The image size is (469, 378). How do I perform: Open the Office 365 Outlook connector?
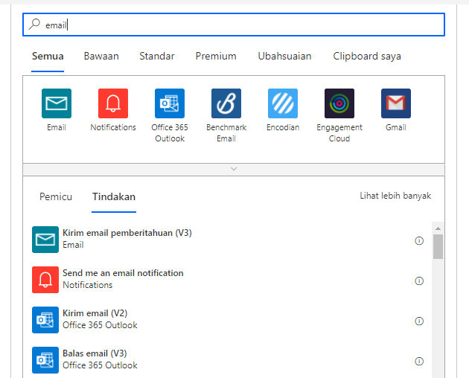pos(170,103)
